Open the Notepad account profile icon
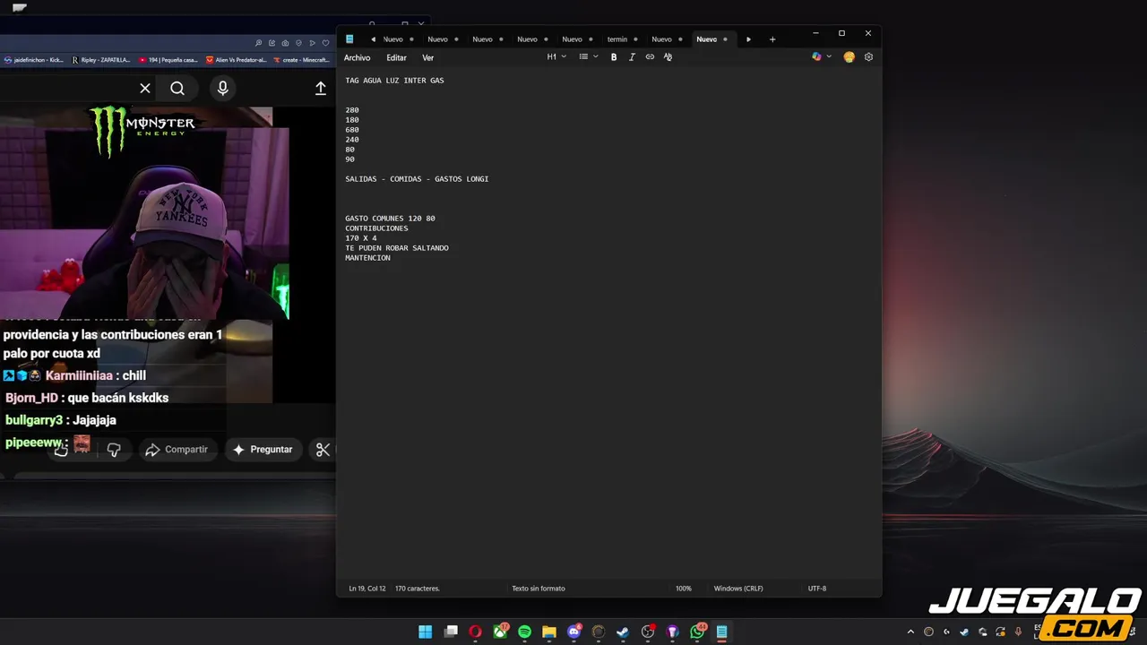The image size is (1147, 645). (849, 57)
